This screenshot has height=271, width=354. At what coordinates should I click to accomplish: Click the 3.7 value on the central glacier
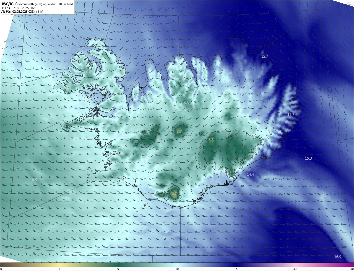coord(179,131)
